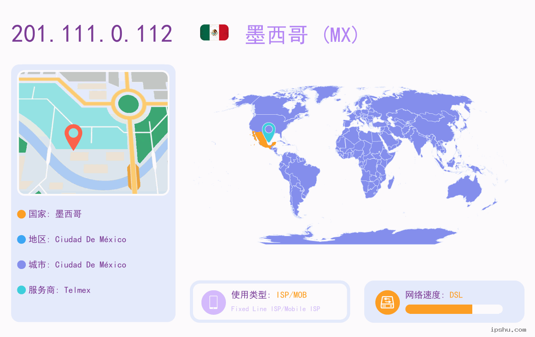Click the Mexico flag icon
Screen dimensions: 535x337
tap(214, 32)
